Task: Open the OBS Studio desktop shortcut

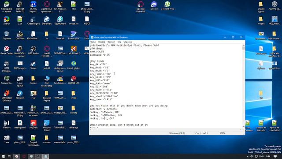Action: point(33,50)
